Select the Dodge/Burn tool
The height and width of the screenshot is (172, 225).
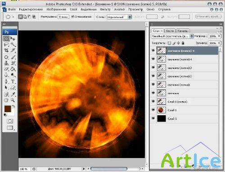pos(13,75)
